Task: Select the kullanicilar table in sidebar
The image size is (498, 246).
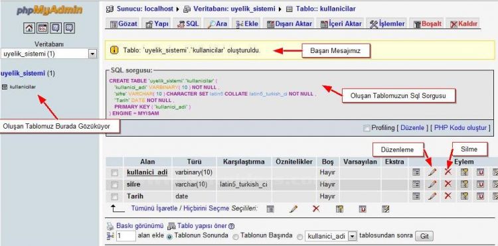Action: click(23, 87)
